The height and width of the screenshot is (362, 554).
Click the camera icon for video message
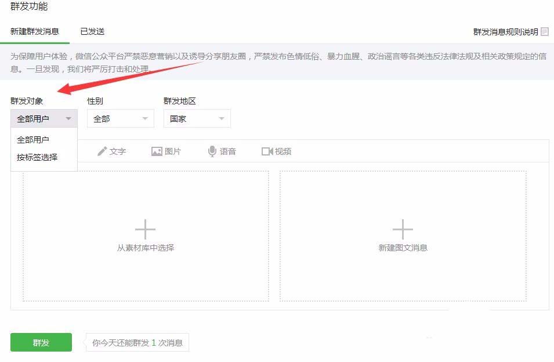[267, 151]
